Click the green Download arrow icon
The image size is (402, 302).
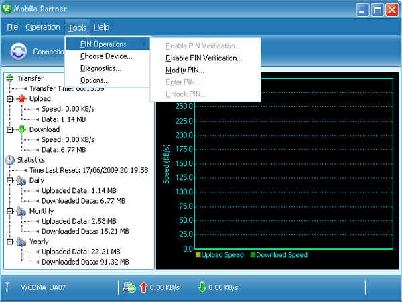[x=22, y=129]
